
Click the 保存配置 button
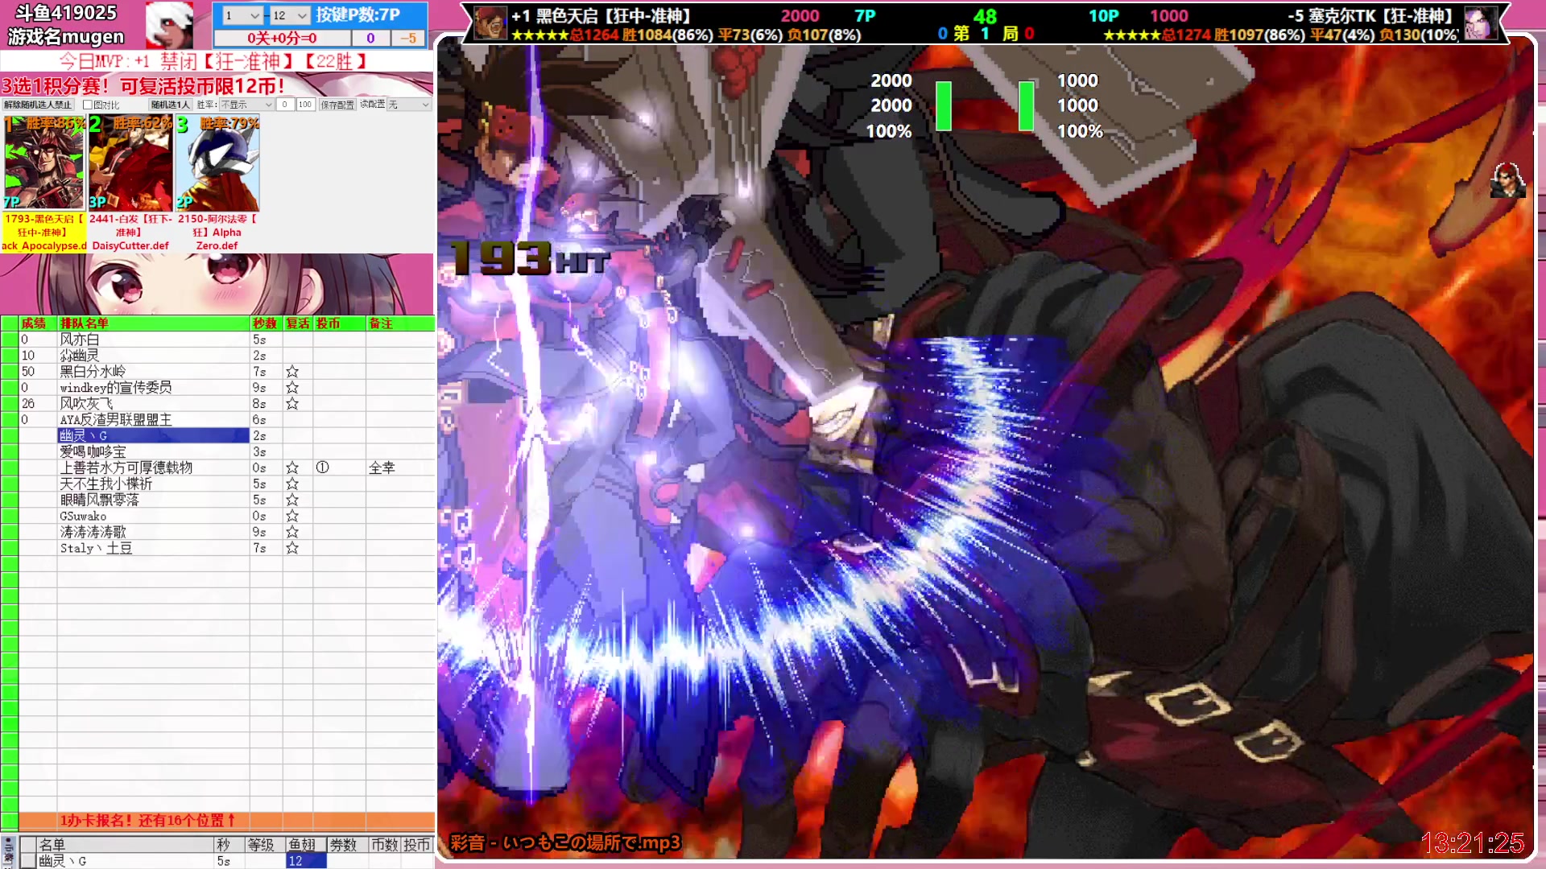tap(337, 105)
